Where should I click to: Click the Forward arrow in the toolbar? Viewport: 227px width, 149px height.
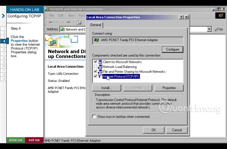pyautogui.click(x=69, y=22)
